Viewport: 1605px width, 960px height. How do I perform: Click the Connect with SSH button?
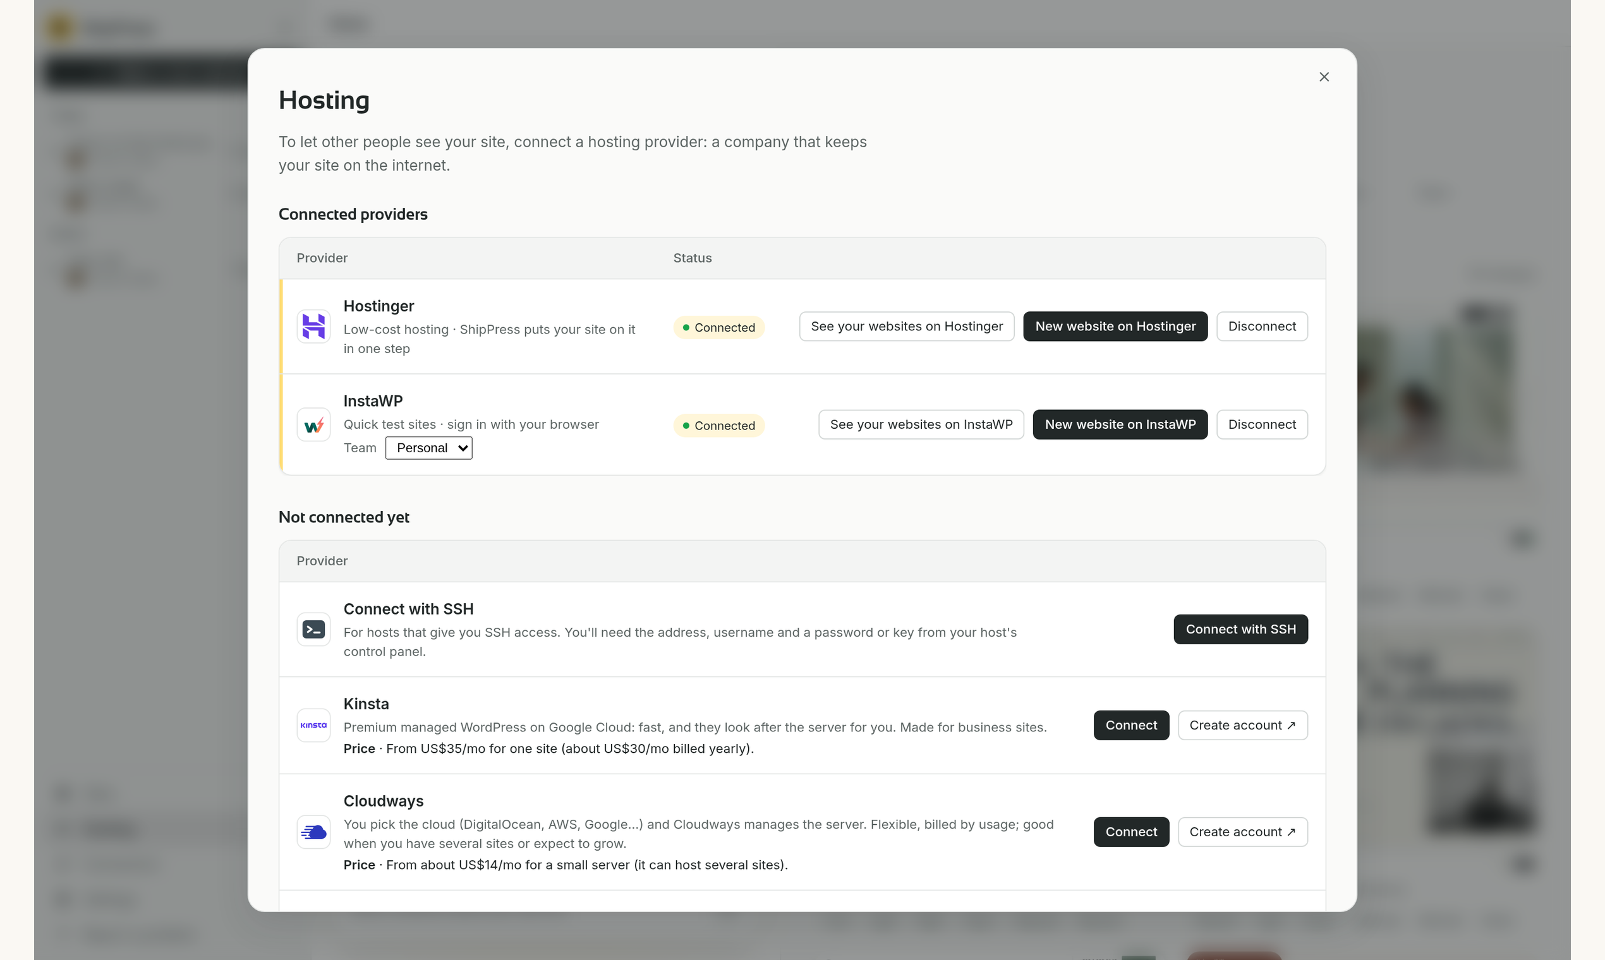point(1240,629)
